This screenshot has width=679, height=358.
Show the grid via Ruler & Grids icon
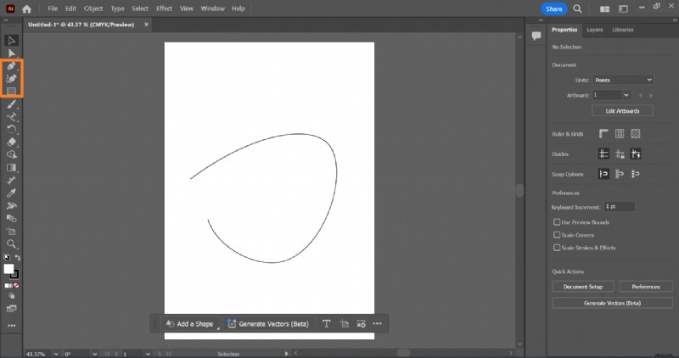pos(619,134)
